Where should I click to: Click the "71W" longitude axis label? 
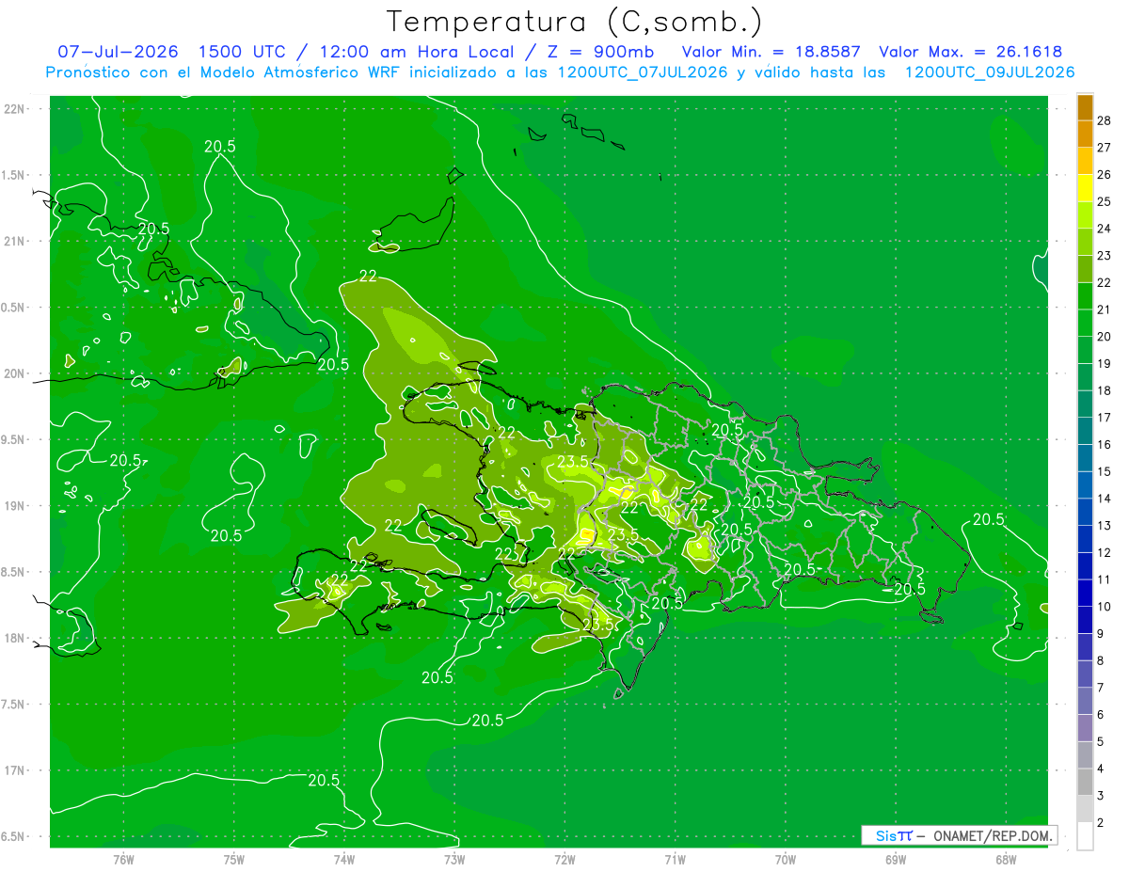[675, 860]
